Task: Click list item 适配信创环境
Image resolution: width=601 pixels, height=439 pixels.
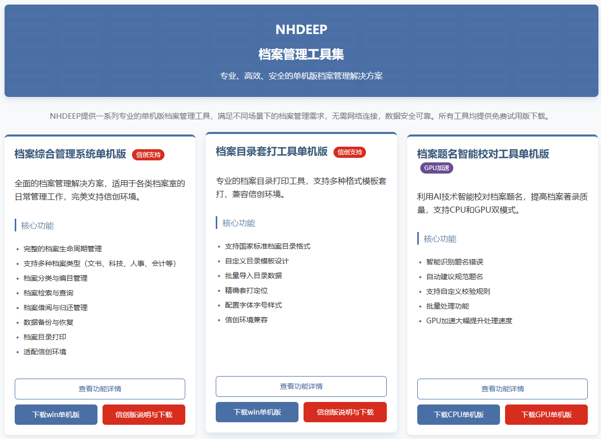Action: click(45, 352)
